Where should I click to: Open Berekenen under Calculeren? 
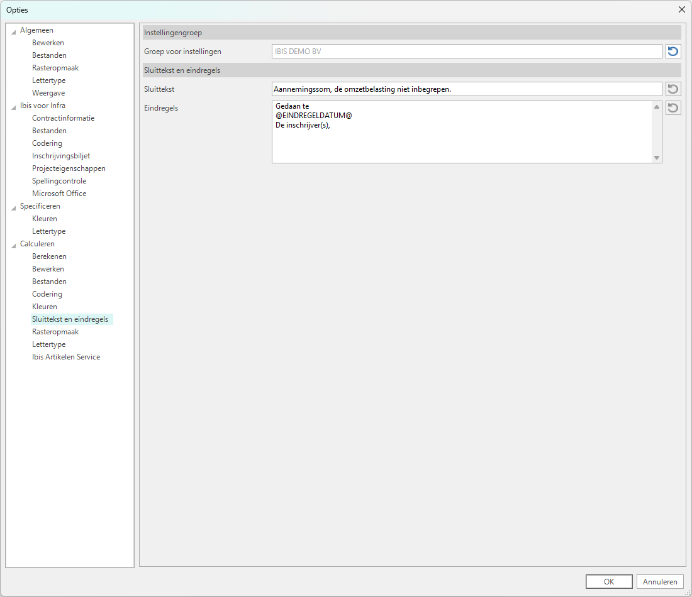pyautogui.click(x=49, y=256)
